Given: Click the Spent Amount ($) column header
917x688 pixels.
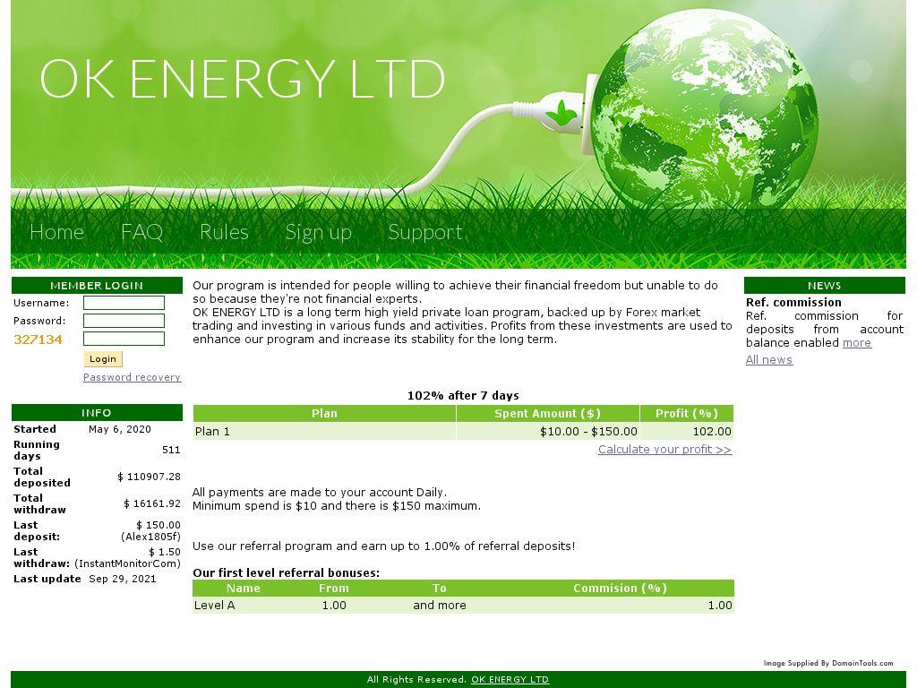Looking at the screenshot, I should pos(547,414).
